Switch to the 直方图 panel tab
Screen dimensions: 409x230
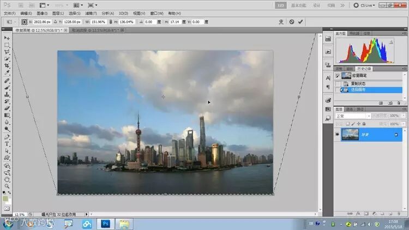point(340,34)
